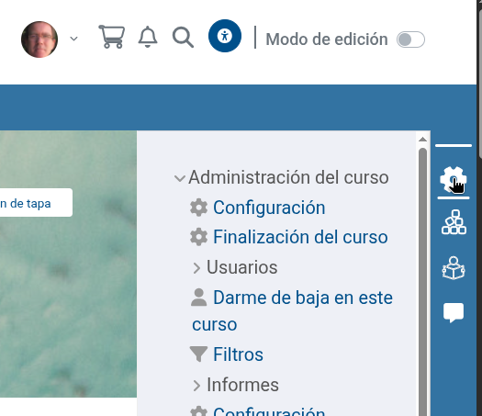Click the search magnifier icon
The width and height of the screenshot is (482, 416).
pos(183,38)
